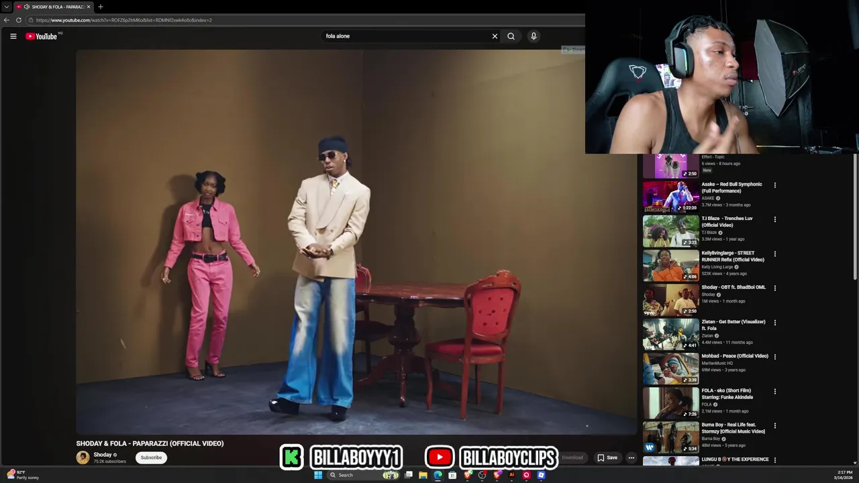This screenshot has height=483, width=859.
Task: Open options for Burna Boy Real Life
Action: click(775, 426)
